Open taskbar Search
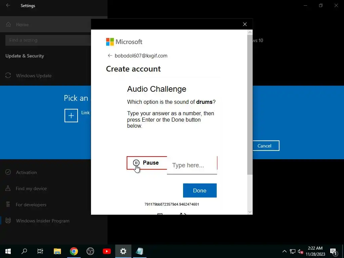The width and height of the screenshot is (344, 258). tap(24, 251)
